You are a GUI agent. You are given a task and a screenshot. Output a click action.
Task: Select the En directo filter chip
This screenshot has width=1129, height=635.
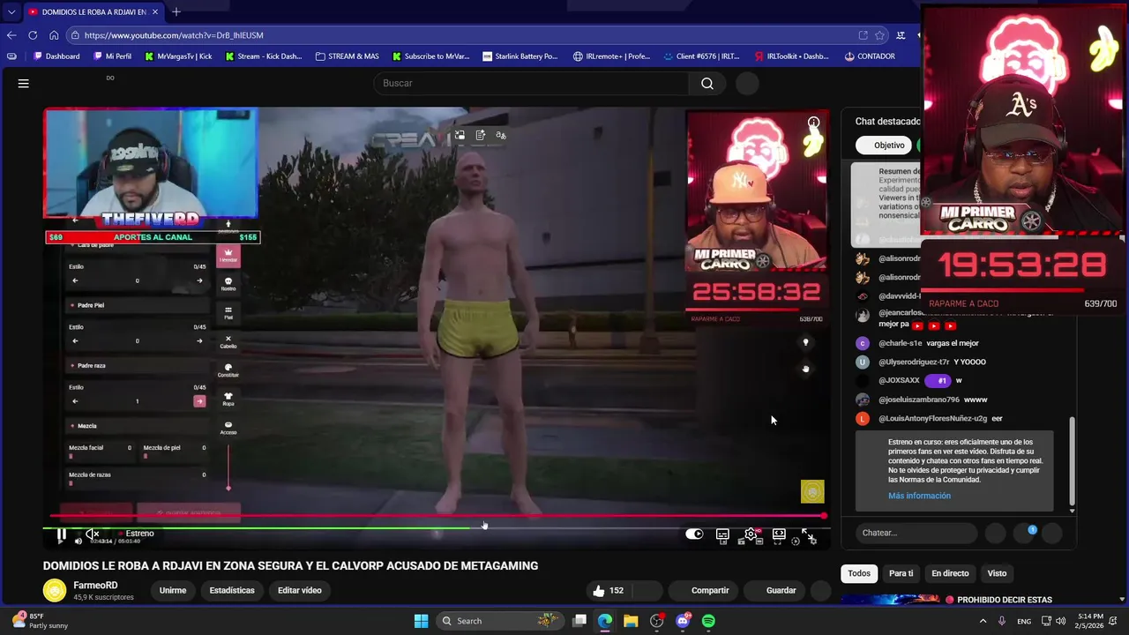tap(950, 573)
